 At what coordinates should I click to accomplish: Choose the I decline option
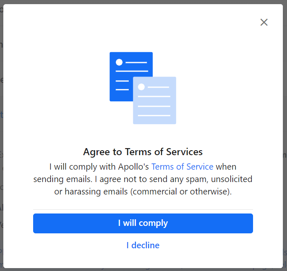click(x=143, y=245)
